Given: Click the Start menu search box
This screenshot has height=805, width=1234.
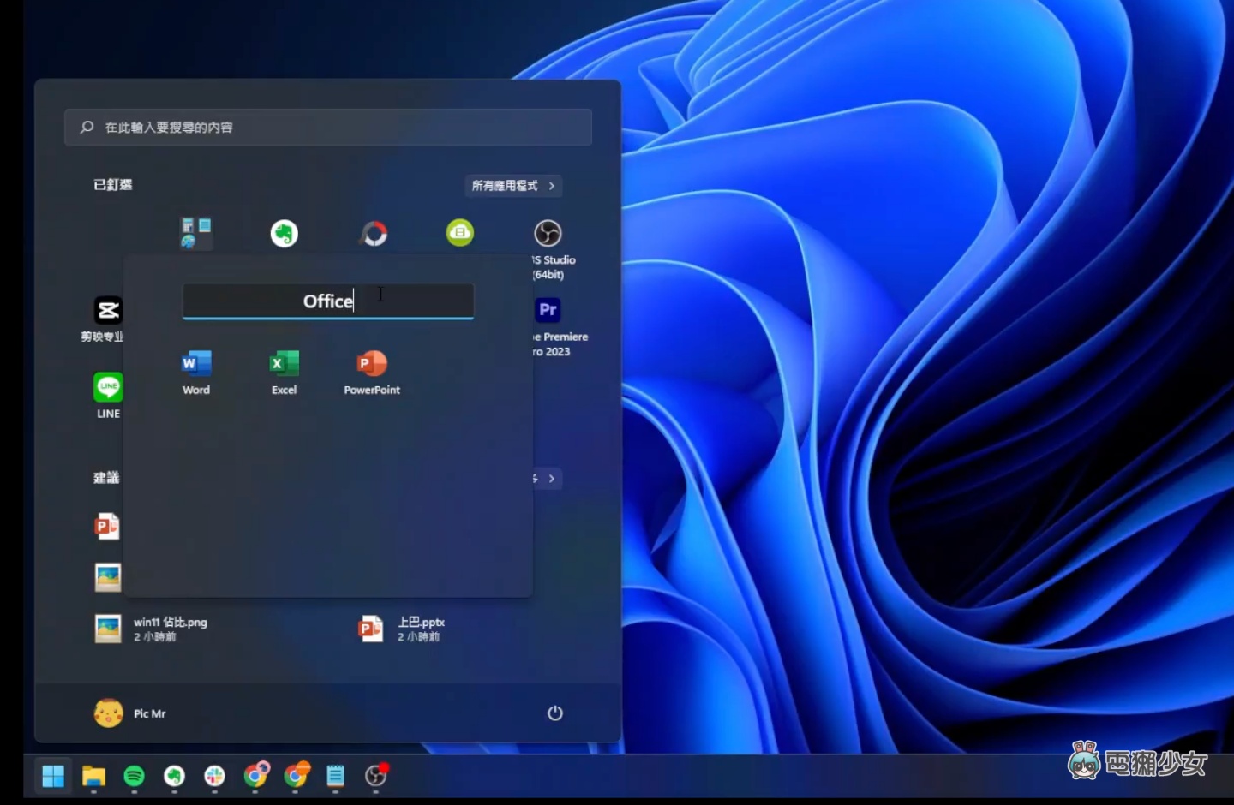Looking at the screenshot, I should (328, 128).
